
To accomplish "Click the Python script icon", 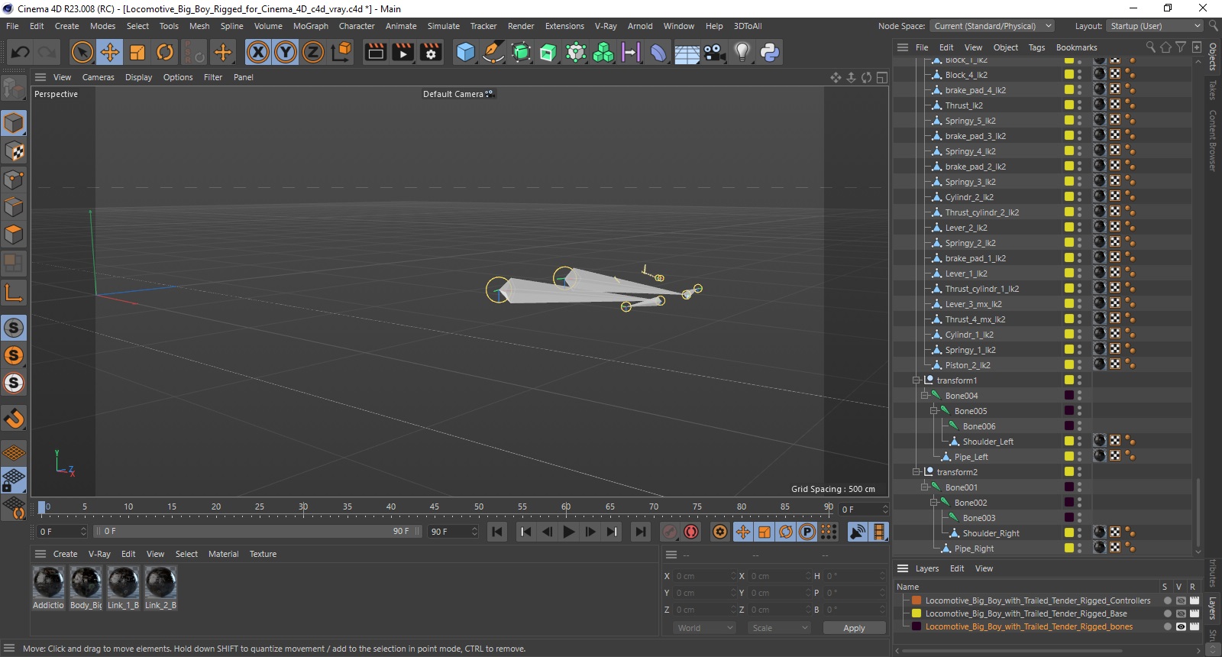I will [770, 52].
